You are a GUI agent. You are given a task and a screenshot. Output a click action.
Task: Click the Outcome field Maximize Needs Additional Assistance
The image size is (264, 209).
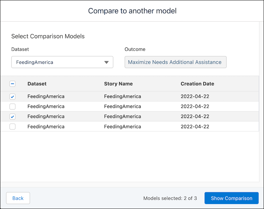click(x=176, y=62)
